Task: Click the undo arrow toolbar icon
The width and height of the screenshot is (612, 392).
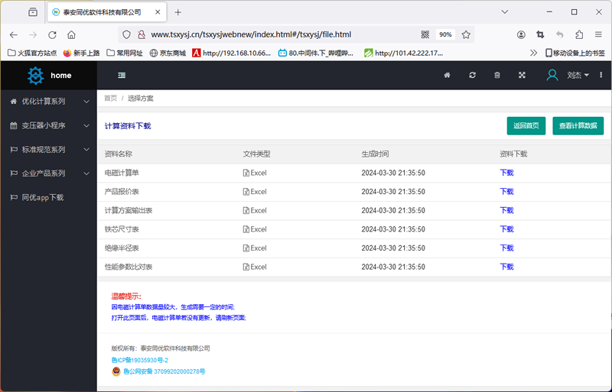Action: [560, 34]
